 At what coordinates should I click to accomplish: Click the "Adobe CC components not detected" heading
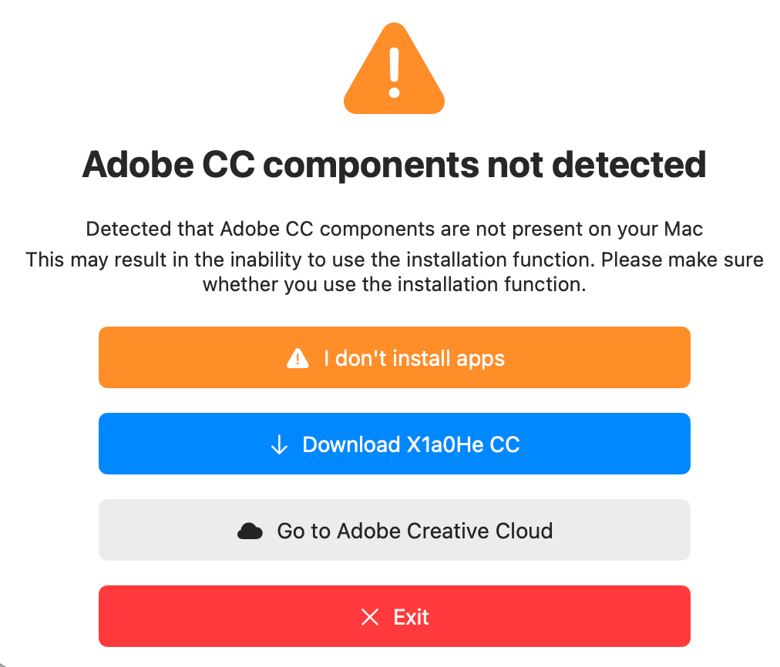click(394, 164)
